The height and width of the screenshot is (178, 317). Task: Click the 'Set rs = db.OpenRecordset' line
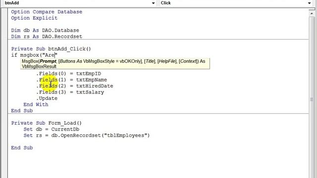(87, 135)
